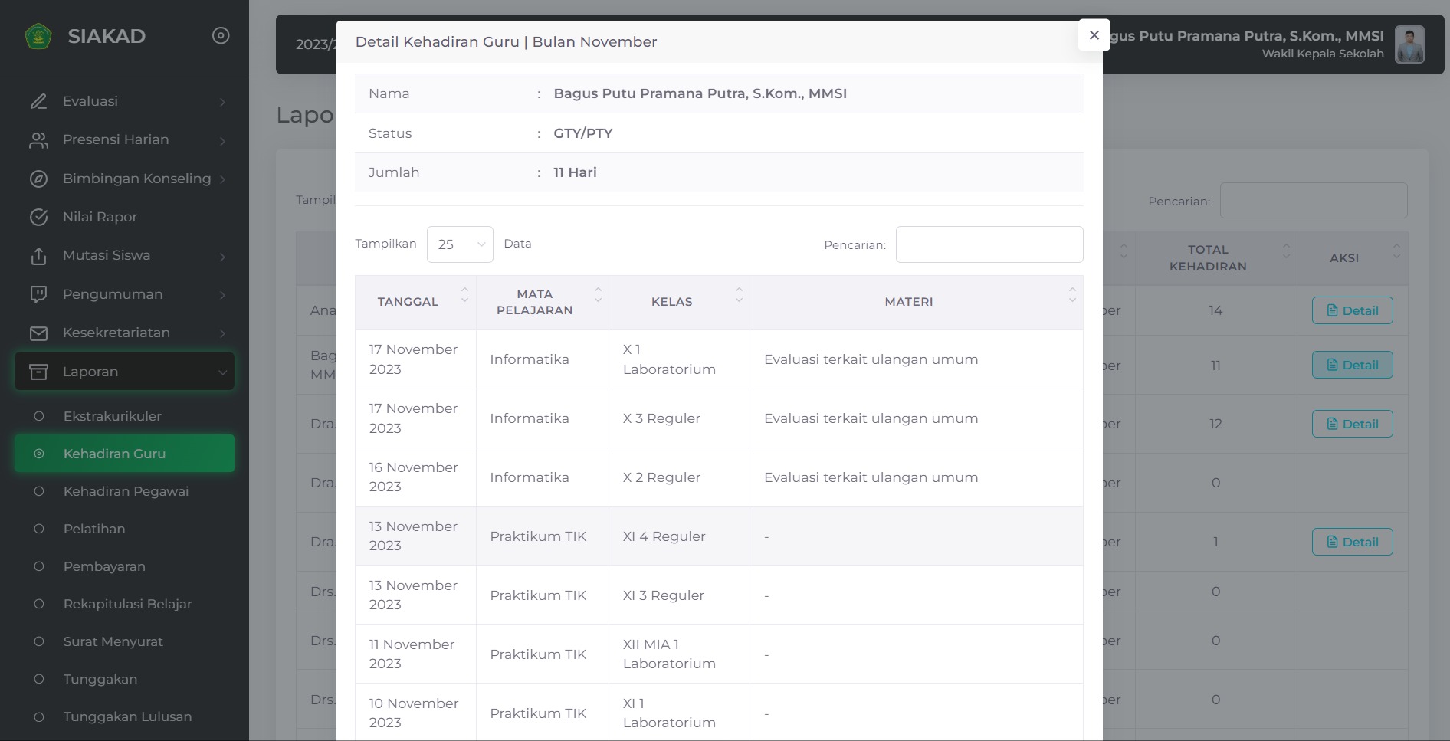Click Detail button for row with 14
Viewport: 1450px width, 741px height.
(x=1352, y=310)
